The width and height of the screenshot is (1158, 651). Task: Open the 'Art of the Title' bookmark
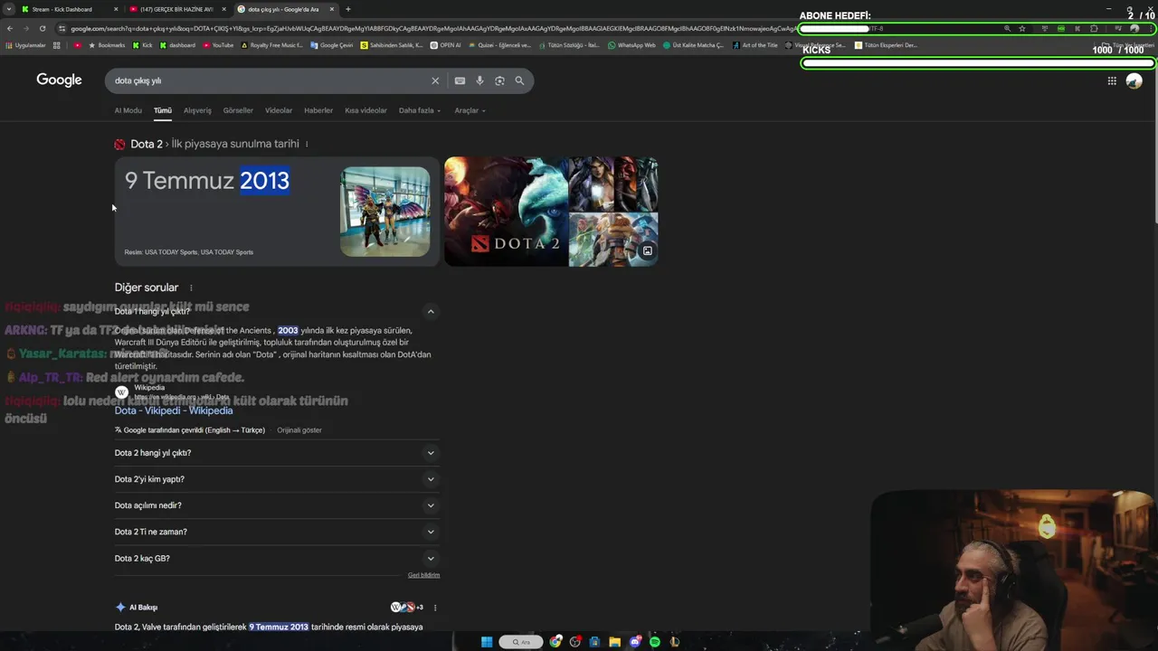[755, 45]
